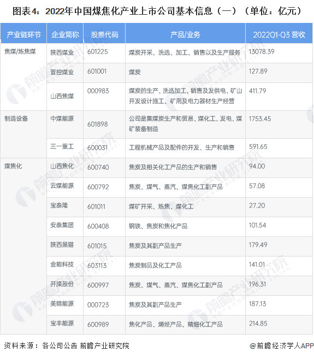Viewport: 314px width, 357px height.
Task: Click the 煤焦化 category cell
Action: [23, 246]
